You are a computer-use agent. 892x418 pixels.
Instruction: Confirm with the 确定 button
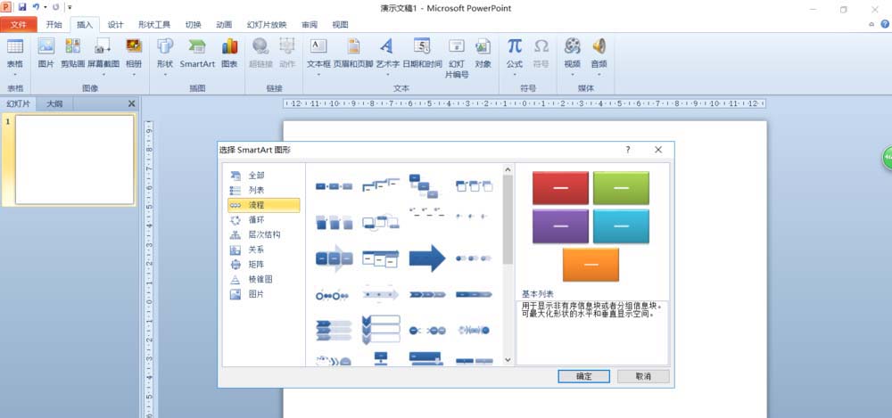[x=584, y=376]
